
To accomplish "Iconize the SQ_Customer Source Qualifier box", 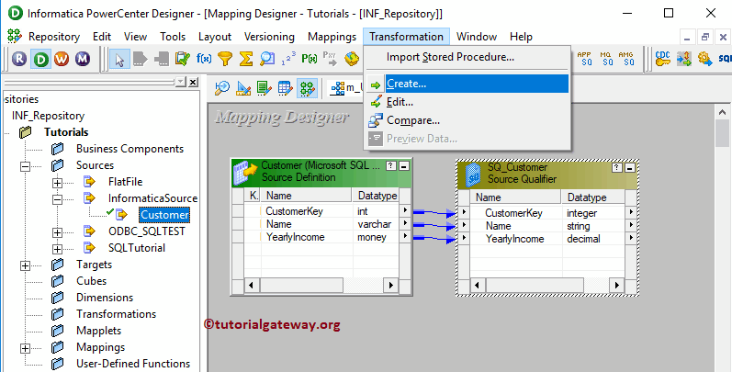I will (630, 167).
